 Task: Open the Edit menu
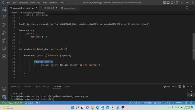pyautogui.click(x=15, y=2)
